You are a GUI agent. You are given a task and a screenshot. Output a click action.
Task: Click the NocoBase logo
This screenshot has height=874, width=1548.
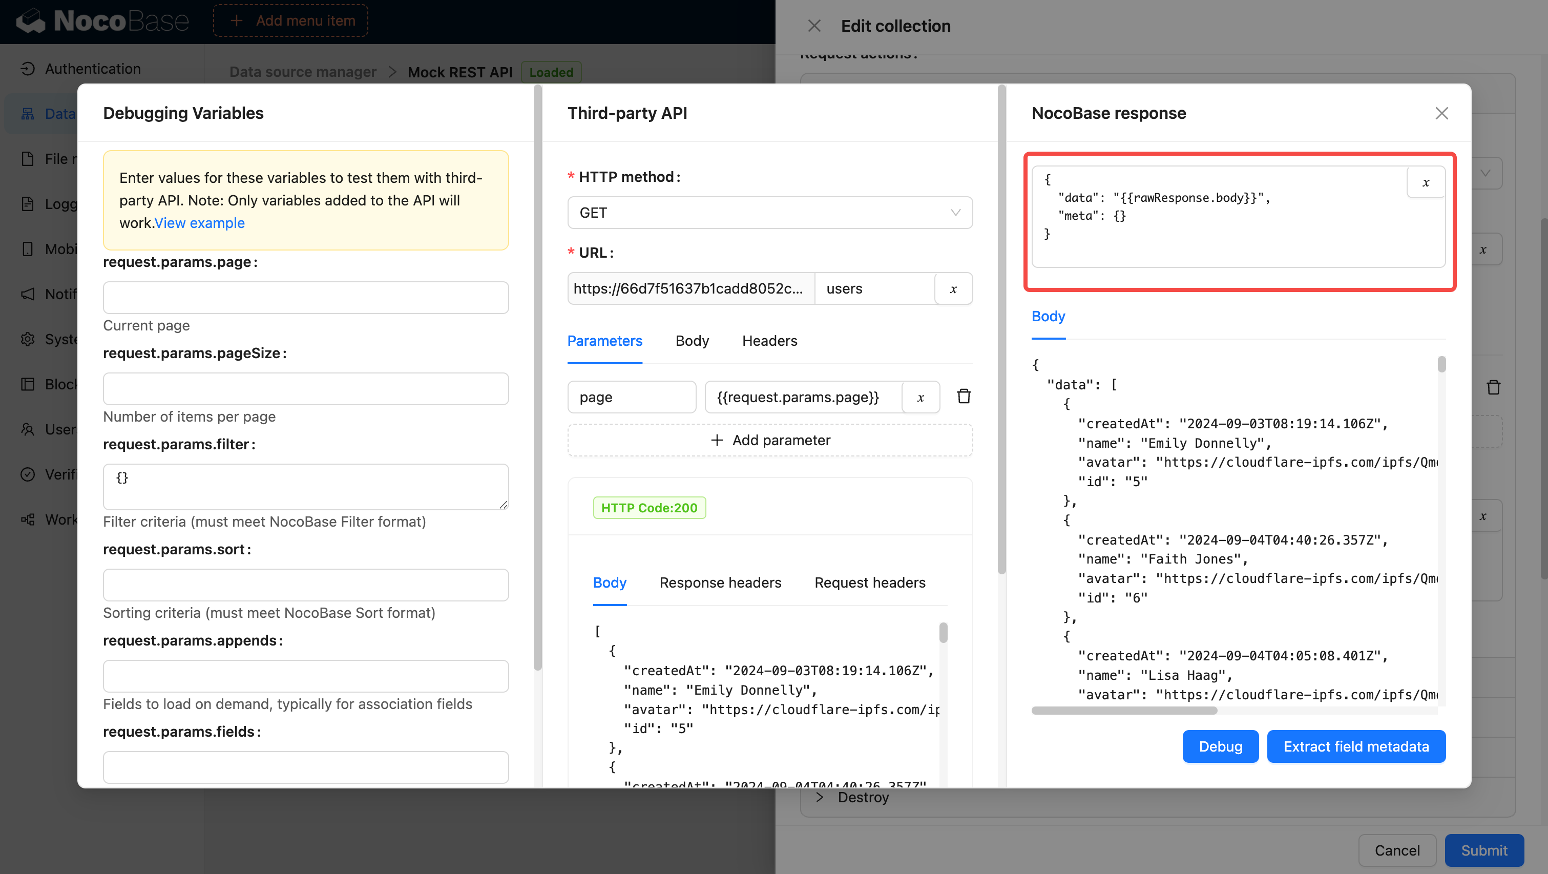[102, 21]
